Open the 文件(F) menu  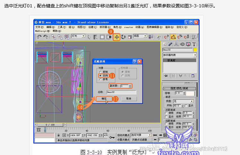pyautogui.click(x=39, y=27)
